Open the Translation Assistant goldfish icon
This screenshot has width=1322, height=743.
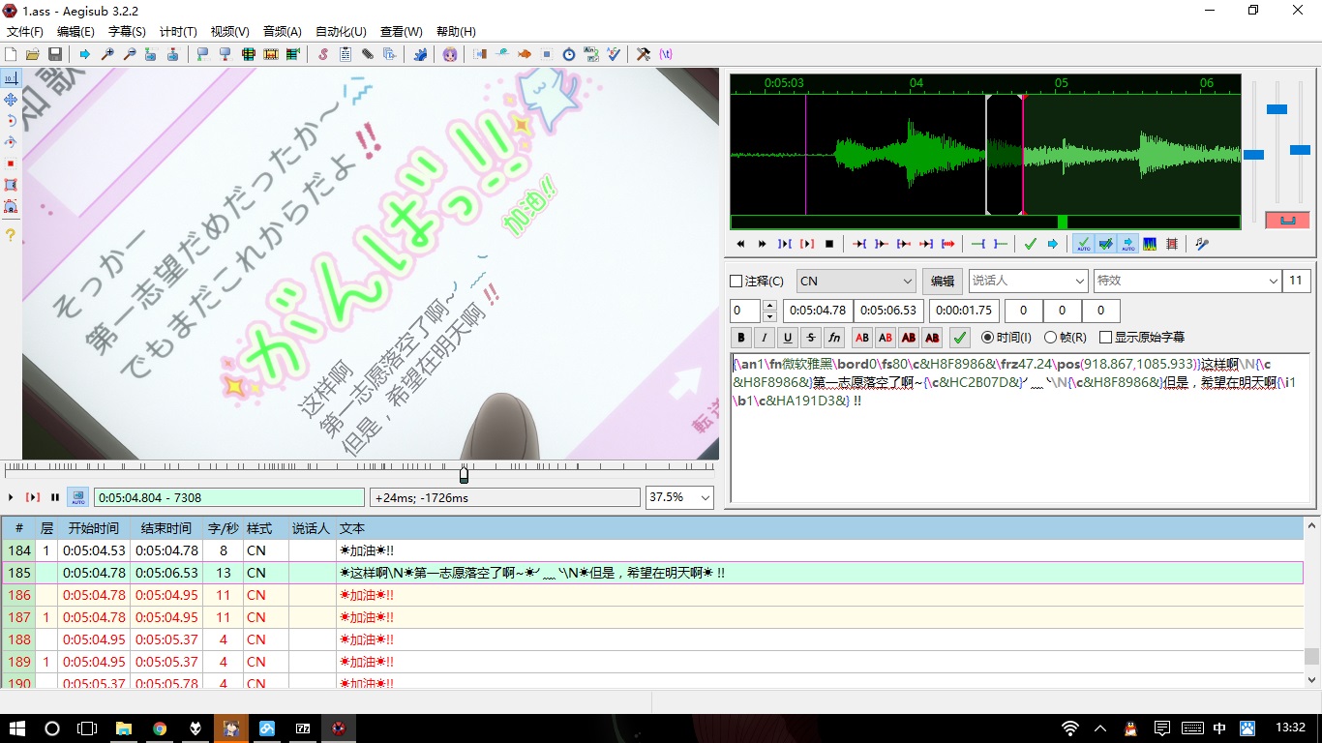coord(525,54)
